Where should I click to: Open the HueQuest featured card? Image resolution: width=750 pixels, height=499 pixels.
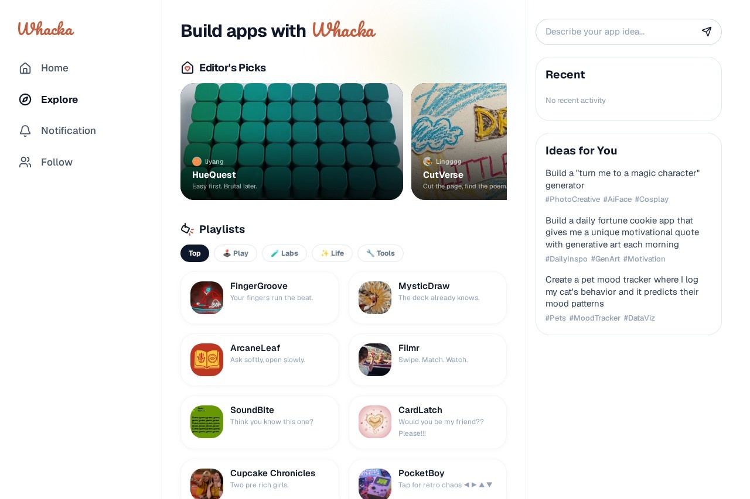click(292, 142)
